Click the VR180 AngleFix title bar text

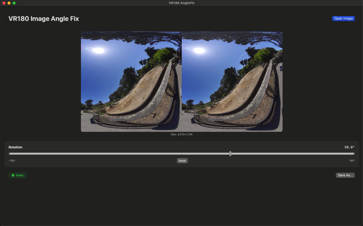click(x=181, y=3)
